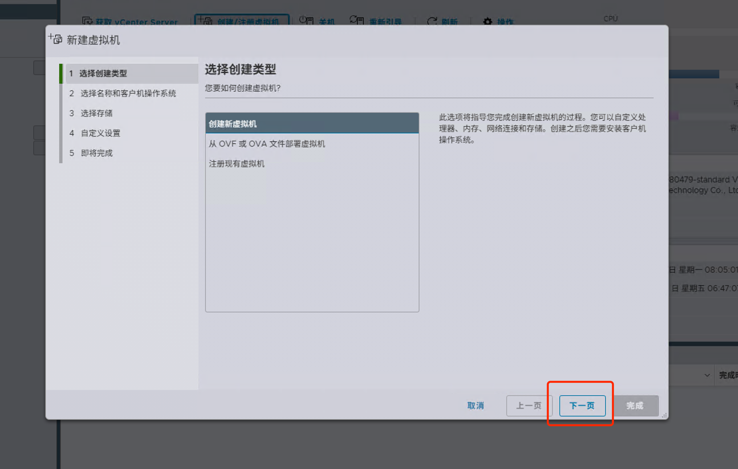738x469 pixels.
Task: Select 从 OVF 或 OVA 文件部署虚拟机 option
Action: coord(267,144)
